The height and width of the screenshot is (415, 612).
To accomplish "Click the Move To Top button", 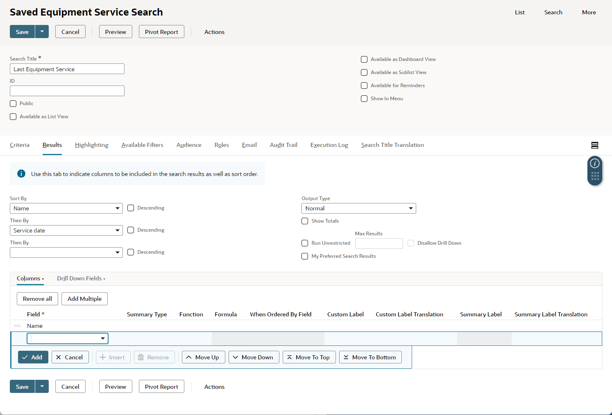I will tap(309, 357).
